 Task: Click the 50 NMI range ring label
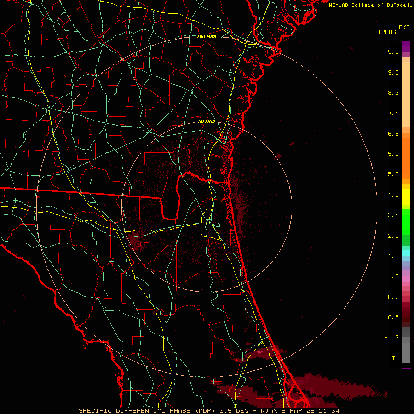(x=207, y=121)
